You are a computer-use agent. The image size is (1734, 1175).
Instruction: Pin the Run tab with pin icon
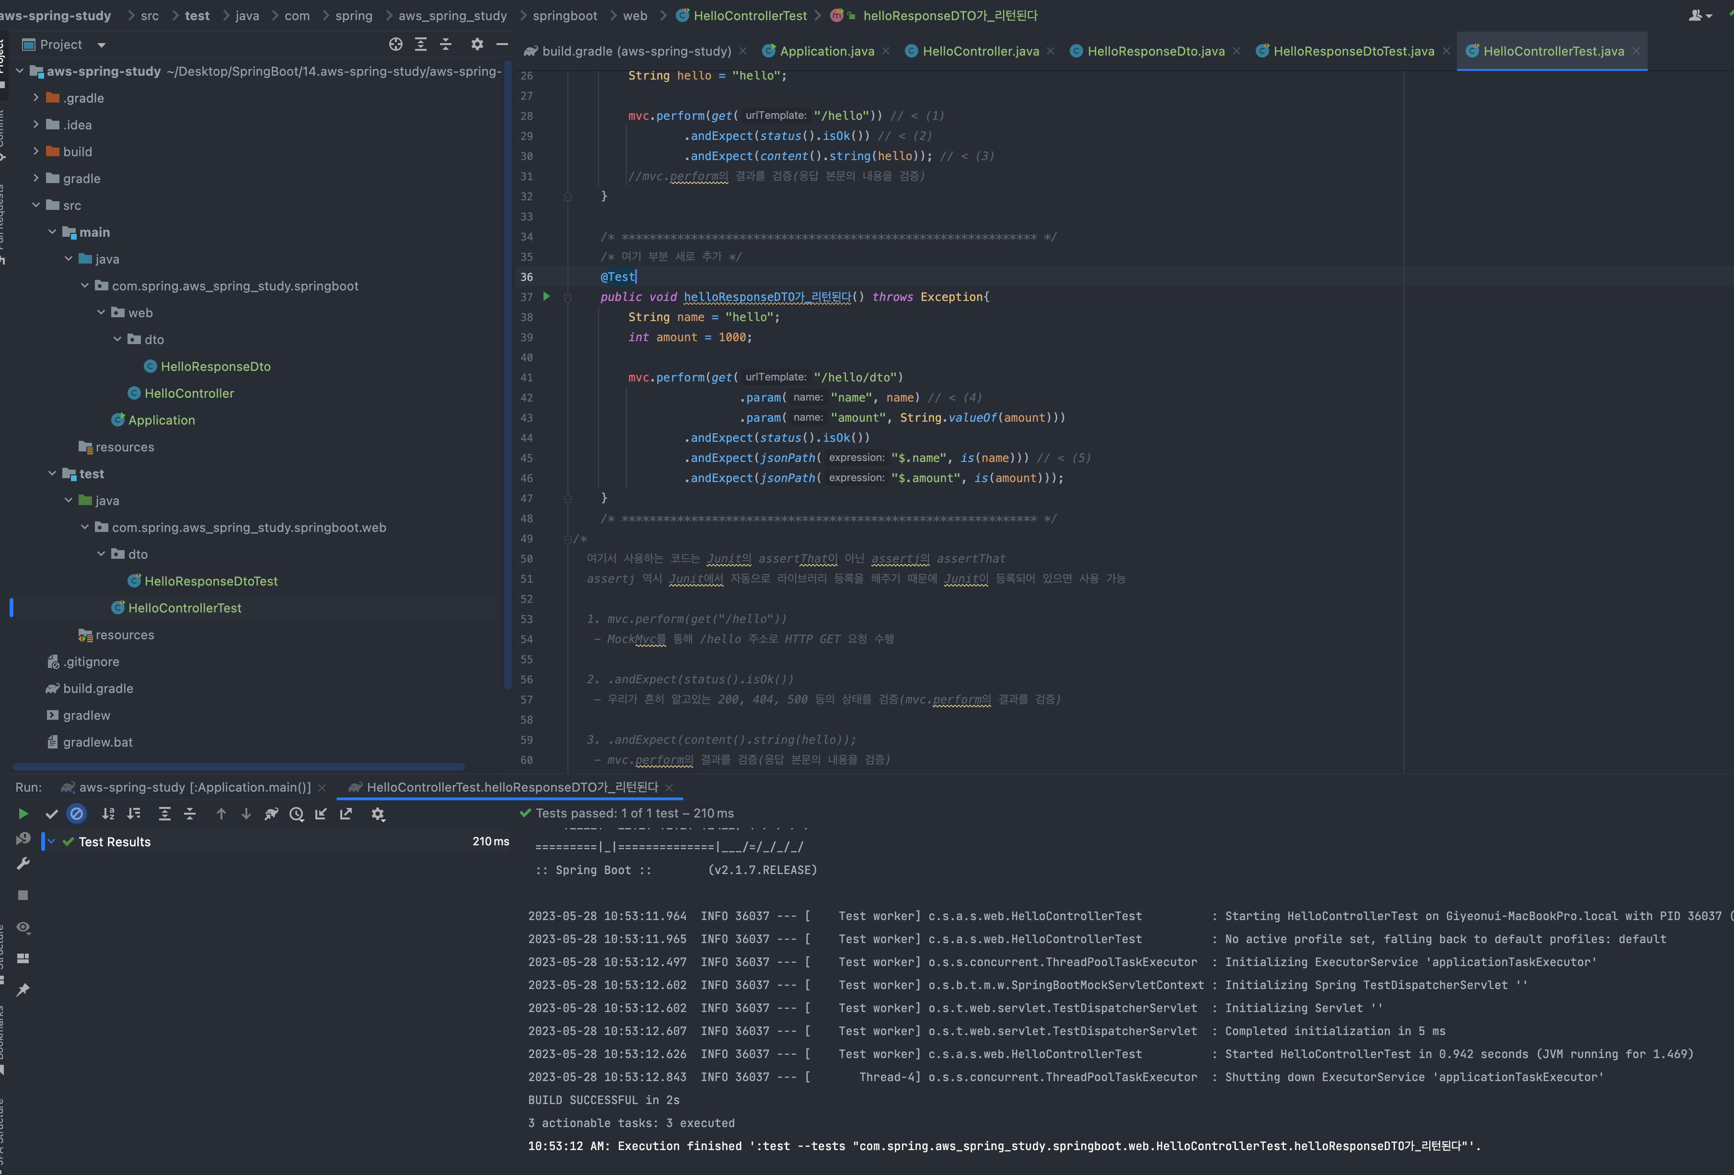point(23,990)
